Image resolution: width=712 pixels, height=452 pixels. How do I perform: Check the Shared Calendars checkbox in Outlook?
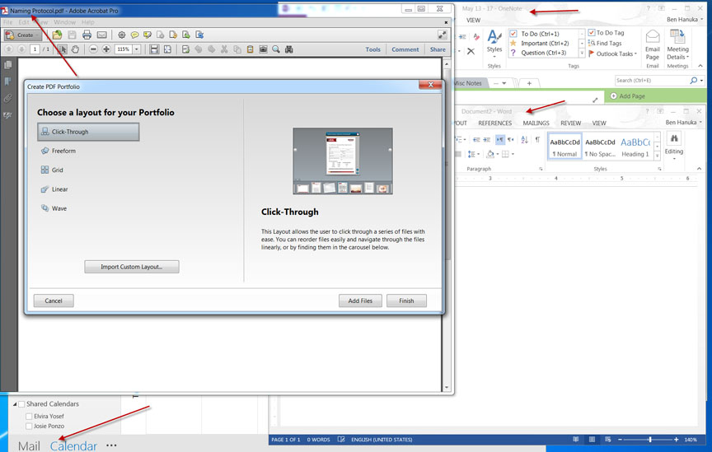pyautogui.click(x=21, y=404)
